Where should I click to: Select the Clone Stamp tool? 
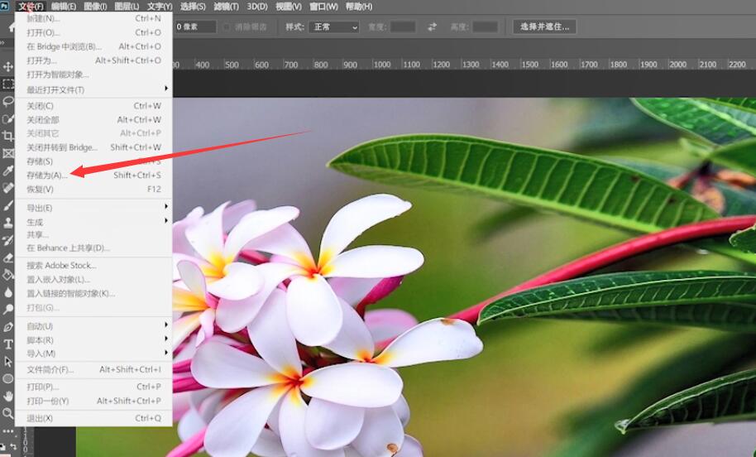(7, 223)
